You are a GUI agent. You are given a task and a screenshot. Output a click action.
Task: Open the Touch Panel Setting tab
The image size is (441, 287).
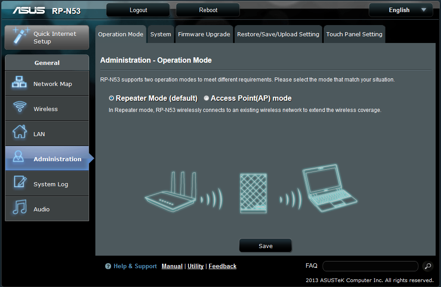click(354, 34)
